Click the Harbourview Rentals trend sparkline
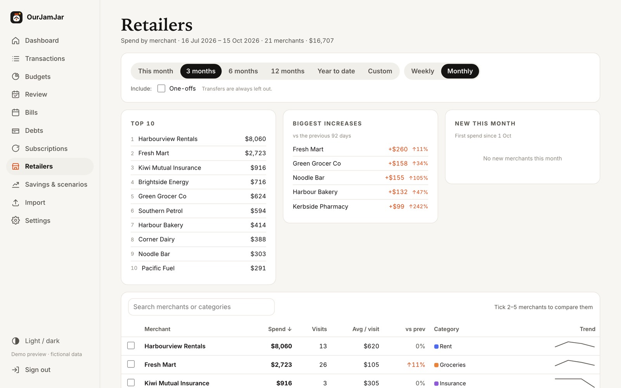Image resolution: width=621 pixels, height=388 pixels. [x=575, y=345]
